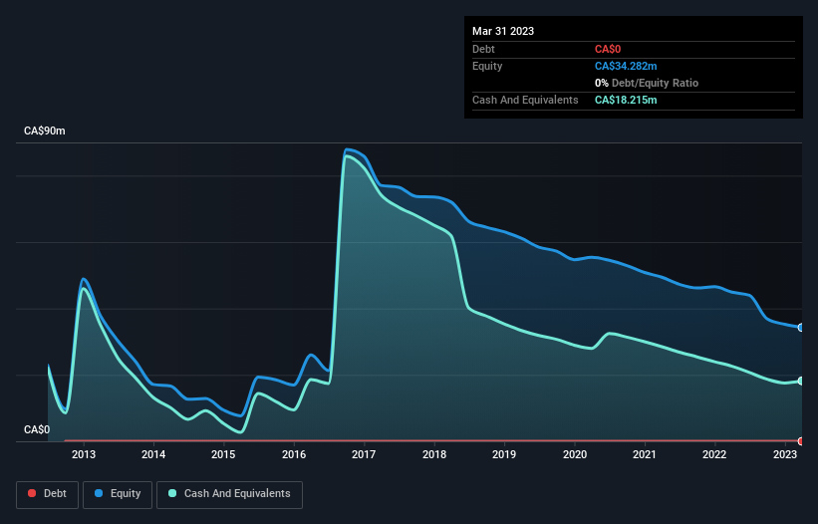This screenshot has height=524, width=818.
Task: Click the CA$0 y-axis label
Action: (37, 429)
